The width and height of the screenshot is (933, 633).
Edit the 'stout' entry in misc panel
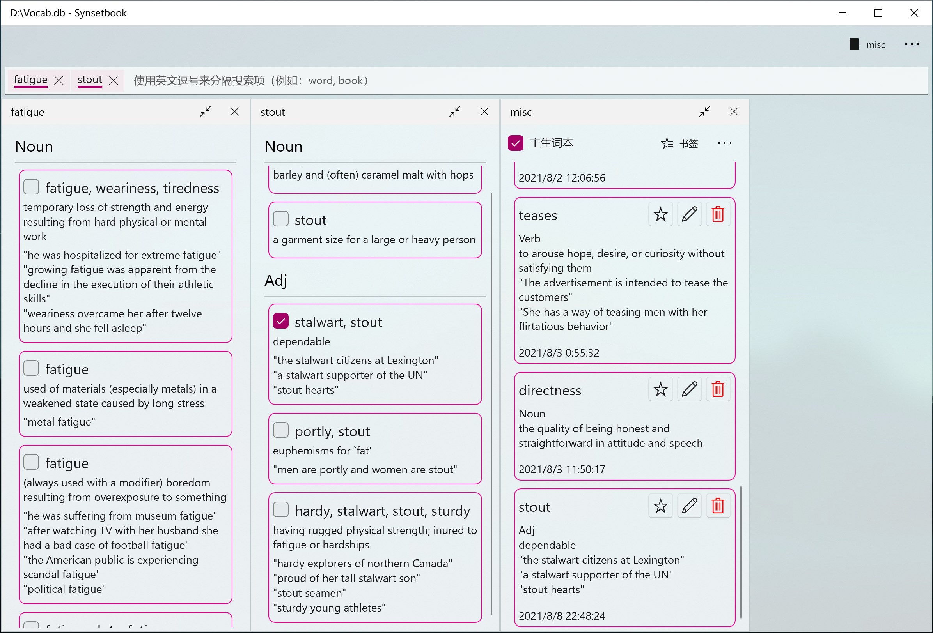coord(689,506)
